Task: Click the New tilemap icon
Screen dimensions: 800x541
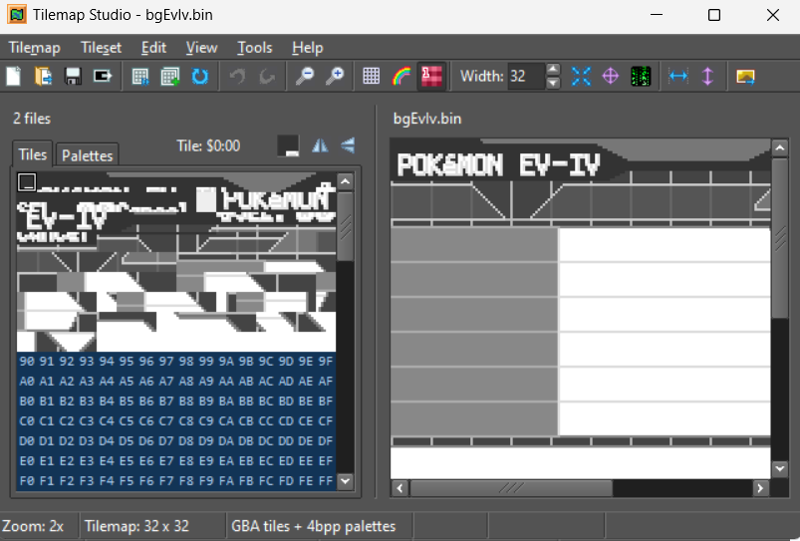Action: 15,76
